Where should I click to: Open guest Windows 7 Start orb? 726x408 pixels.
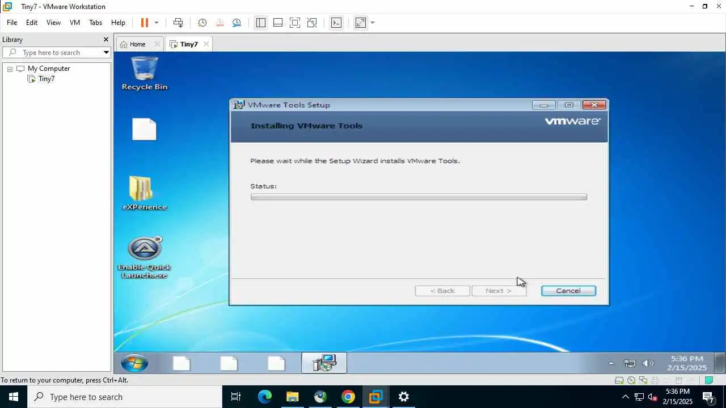134,363
